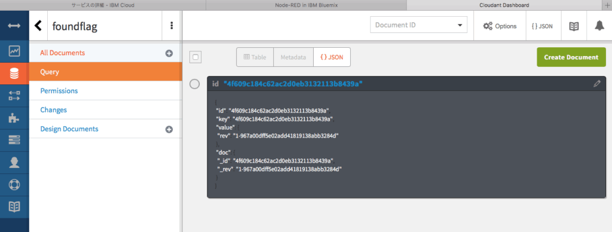Click the "key" line in JSON body
Screen dimensions: 612x232
point(274,119)
